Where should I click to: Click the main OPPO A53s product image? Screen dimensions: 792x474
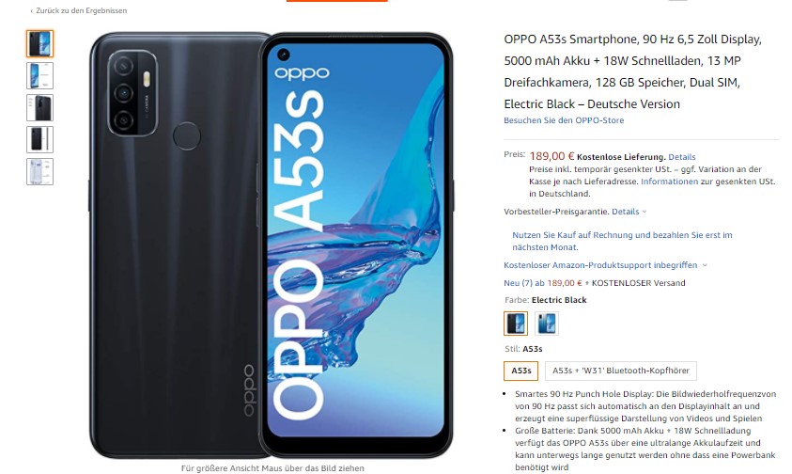[272, 245]
